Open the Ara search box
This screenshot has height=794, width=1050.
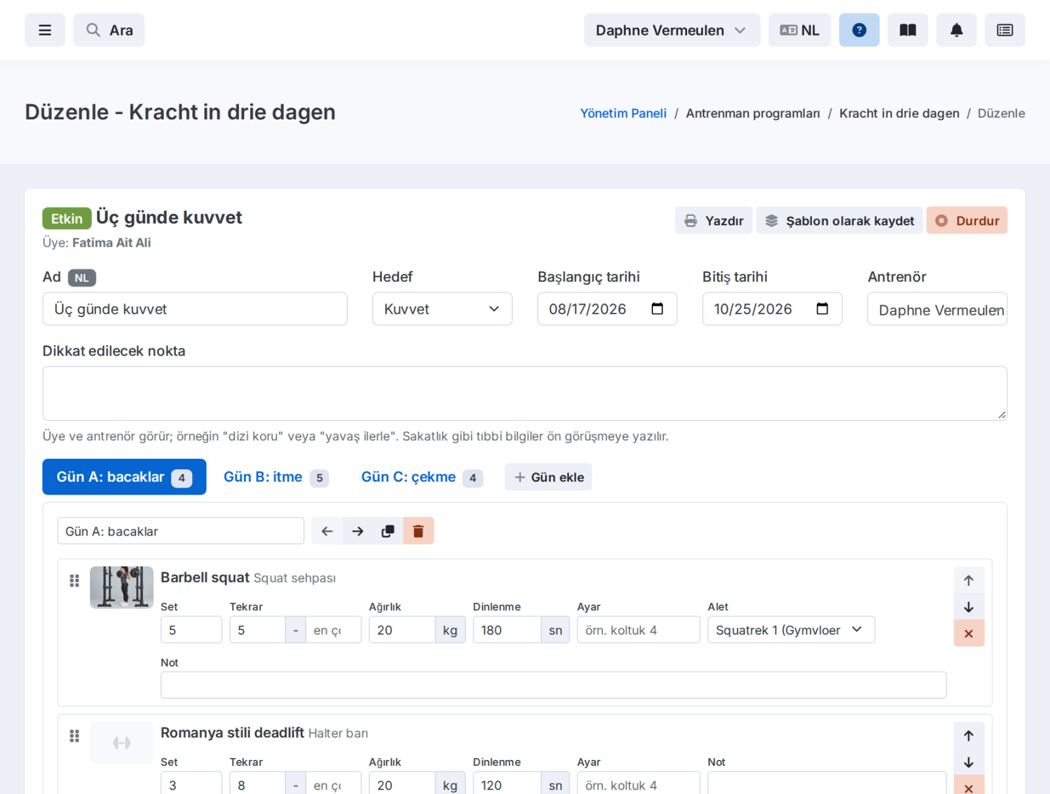pyautogui.click(x=109, y=30)
